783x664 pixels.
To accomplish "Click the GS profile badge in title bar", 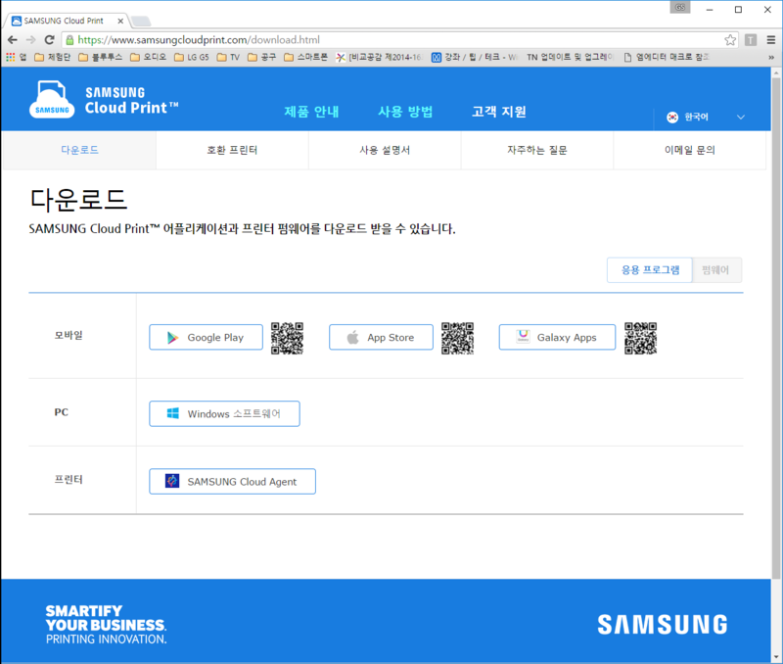I will point(680,8).
